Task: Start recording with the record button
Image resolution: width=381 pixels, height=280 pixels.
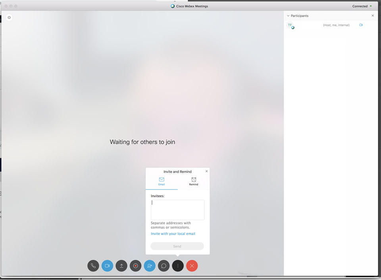Action: (135, 266)
